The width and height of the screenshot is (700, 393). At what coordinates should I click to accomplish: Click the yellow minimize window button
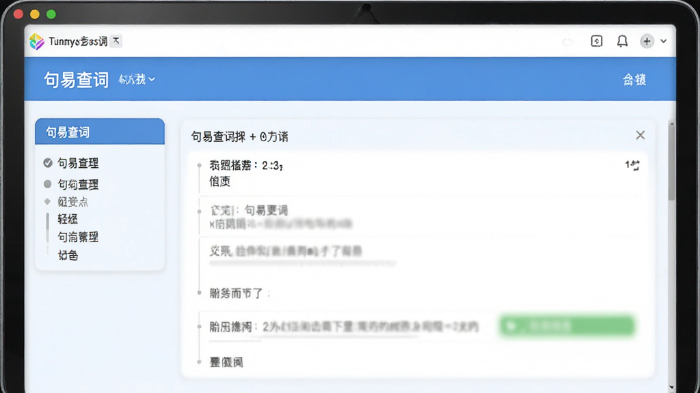pos(35,14)
